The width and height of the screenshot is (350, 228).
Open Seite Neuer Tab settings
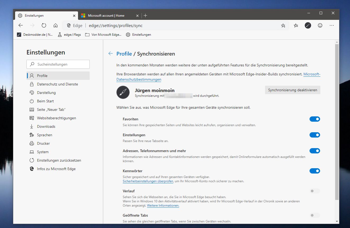pyautogui.click(x=58, y=110)
